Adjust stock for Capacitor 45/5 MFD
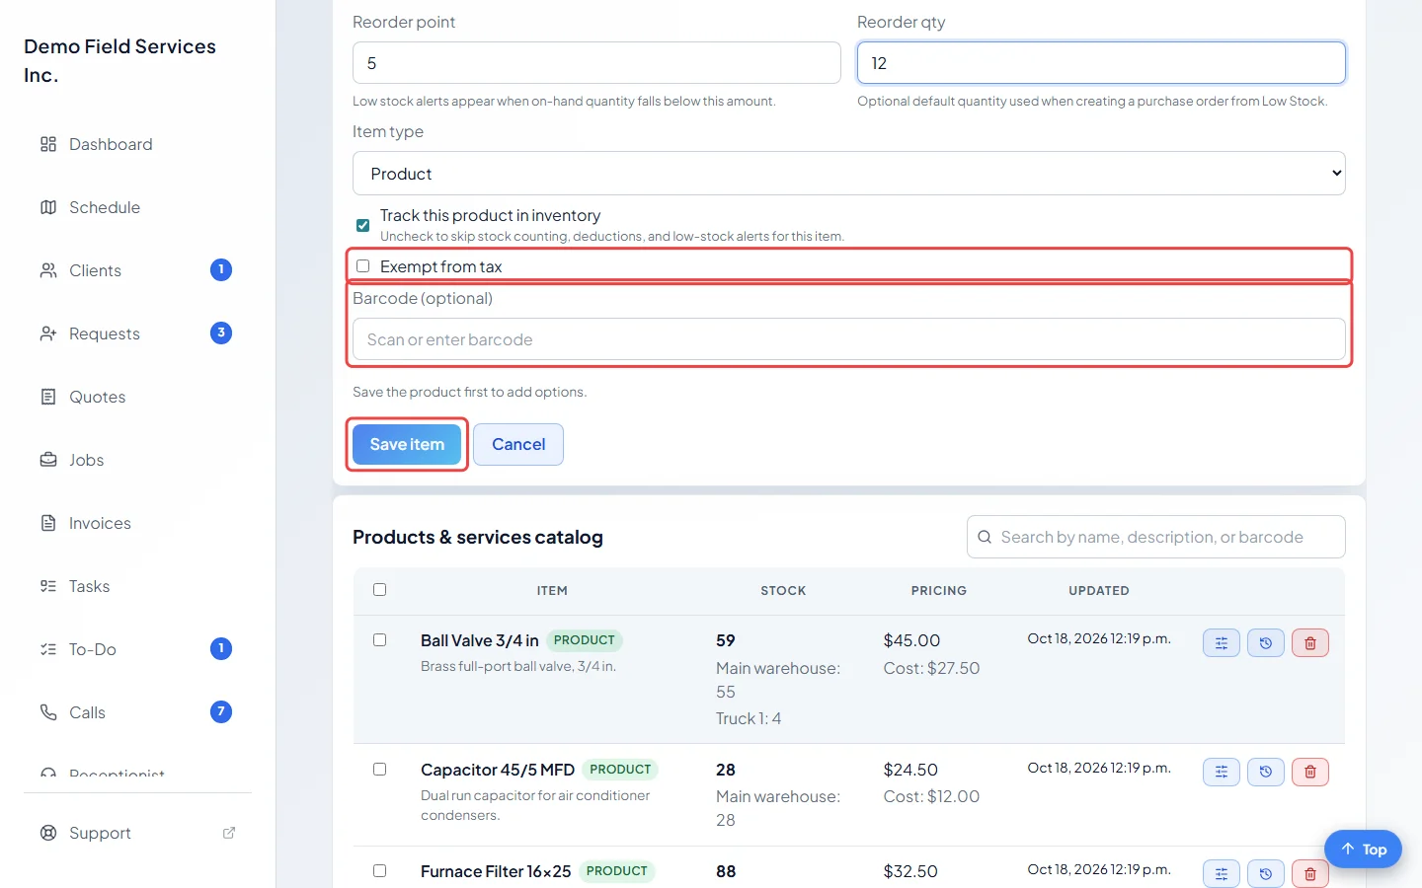 1222,772
